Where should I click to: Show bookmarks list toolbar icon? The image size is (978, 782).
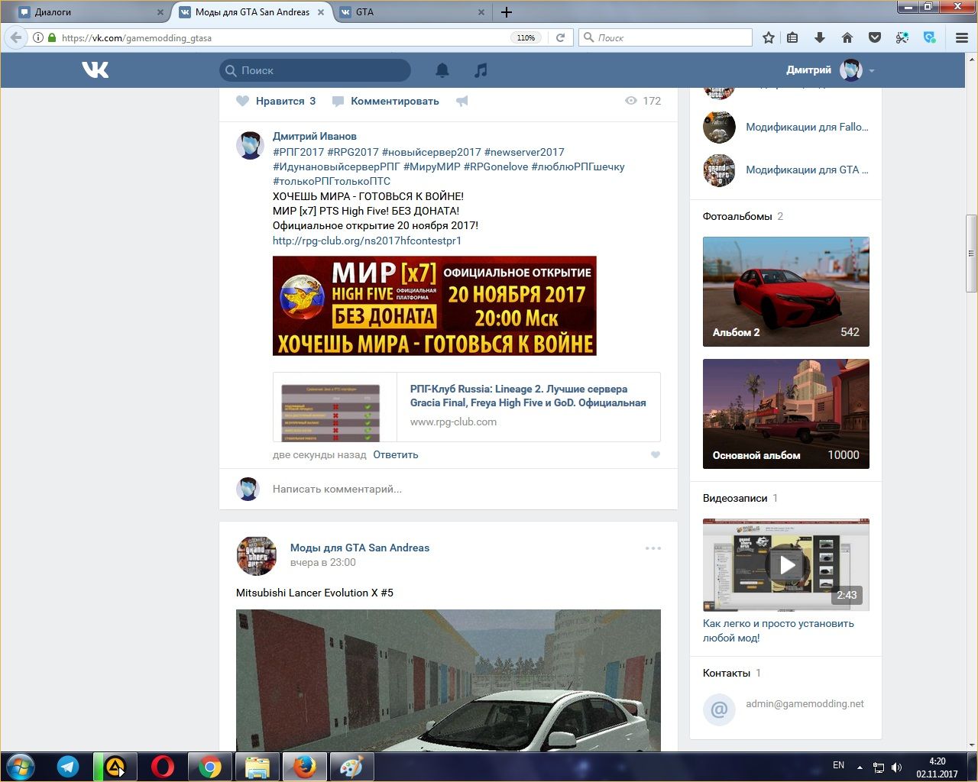pos(792,37)
